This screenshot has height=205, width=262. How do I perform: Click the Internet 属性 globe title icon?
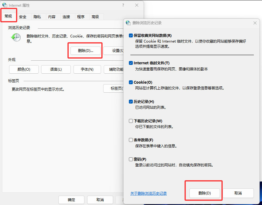pos(5,5)
